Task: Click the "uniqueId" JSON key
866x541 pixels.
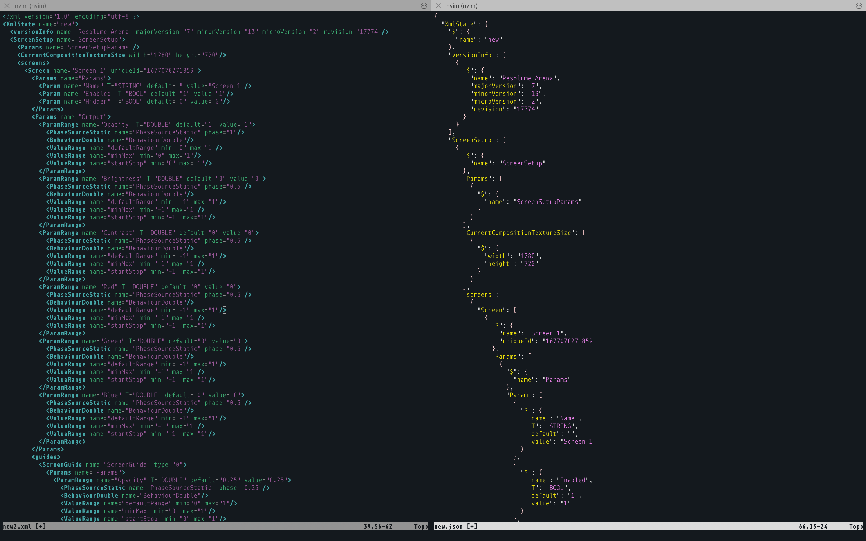Action: click(517, 341)
